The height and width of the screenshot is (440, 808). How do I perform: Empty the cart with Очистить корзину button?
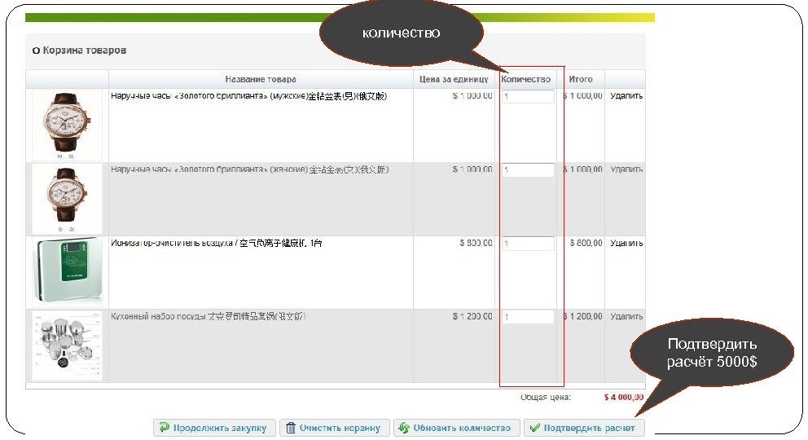(335, 428)
